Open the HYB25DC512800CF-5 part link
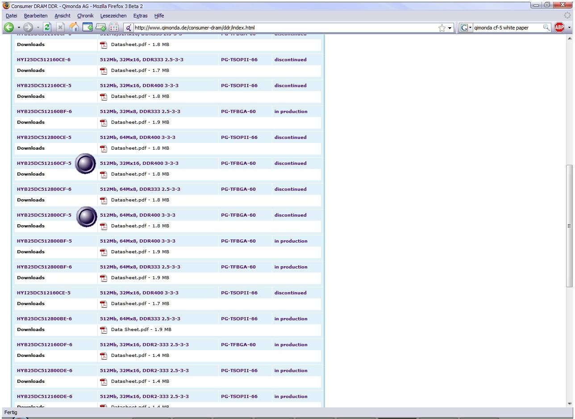The image size is (575, 419). [44, 215]
